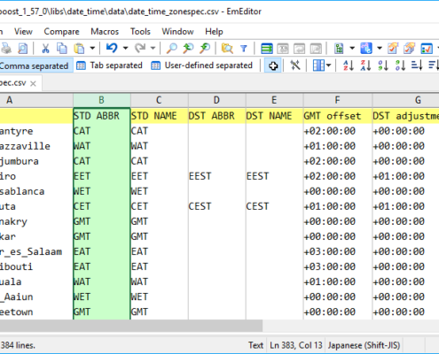
Task: Open the Paste dropdown arrow
Action: point(92,48)
